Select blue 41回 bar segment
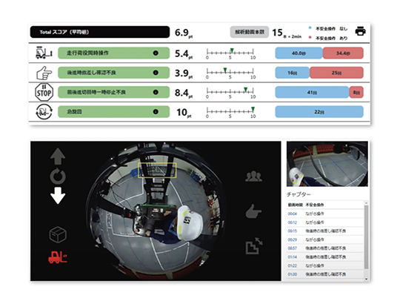This screenshot has height=304, width=400. tap(312, 92)
